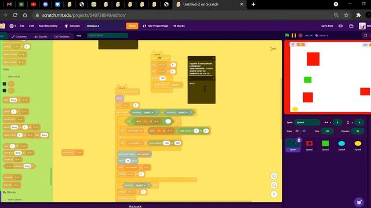Pause the project with the yellow pause icon

click(294, 35)
